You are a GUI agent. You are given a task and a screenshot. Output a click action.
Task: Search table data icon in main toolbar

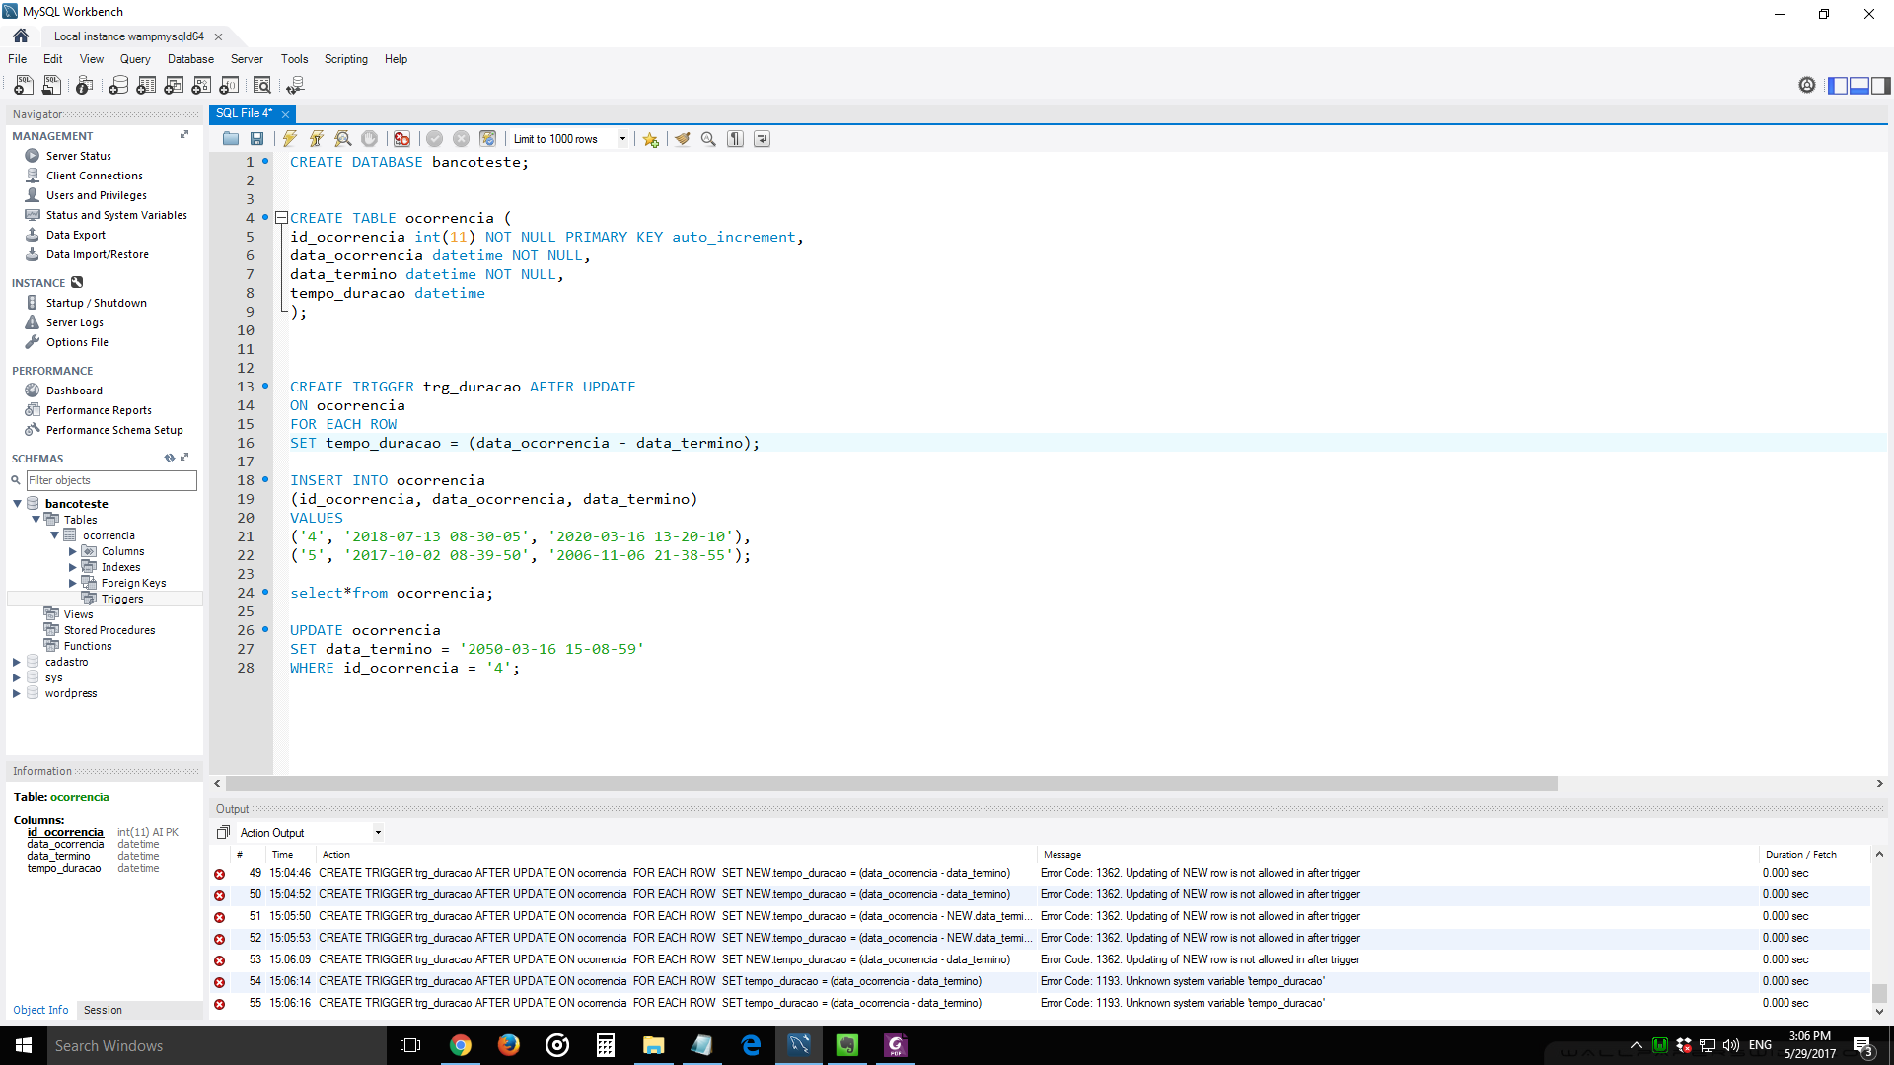(262, 86)
